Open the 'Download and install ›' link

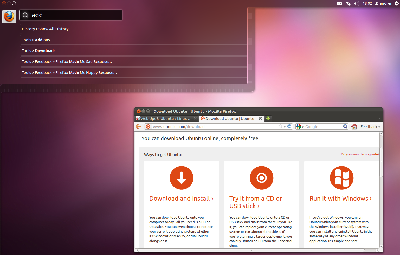pos(181,199)
